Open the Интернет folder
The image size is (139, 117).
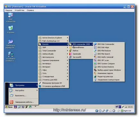point(53,67)
